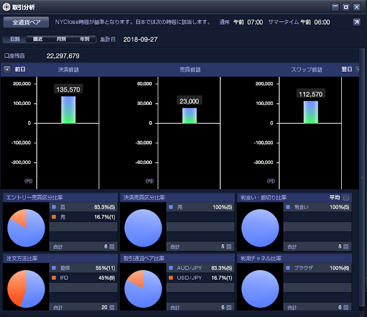Click the vertical scrollbar on right side
This screenshot has width=367, height=317.
click(x=362, y=179)
